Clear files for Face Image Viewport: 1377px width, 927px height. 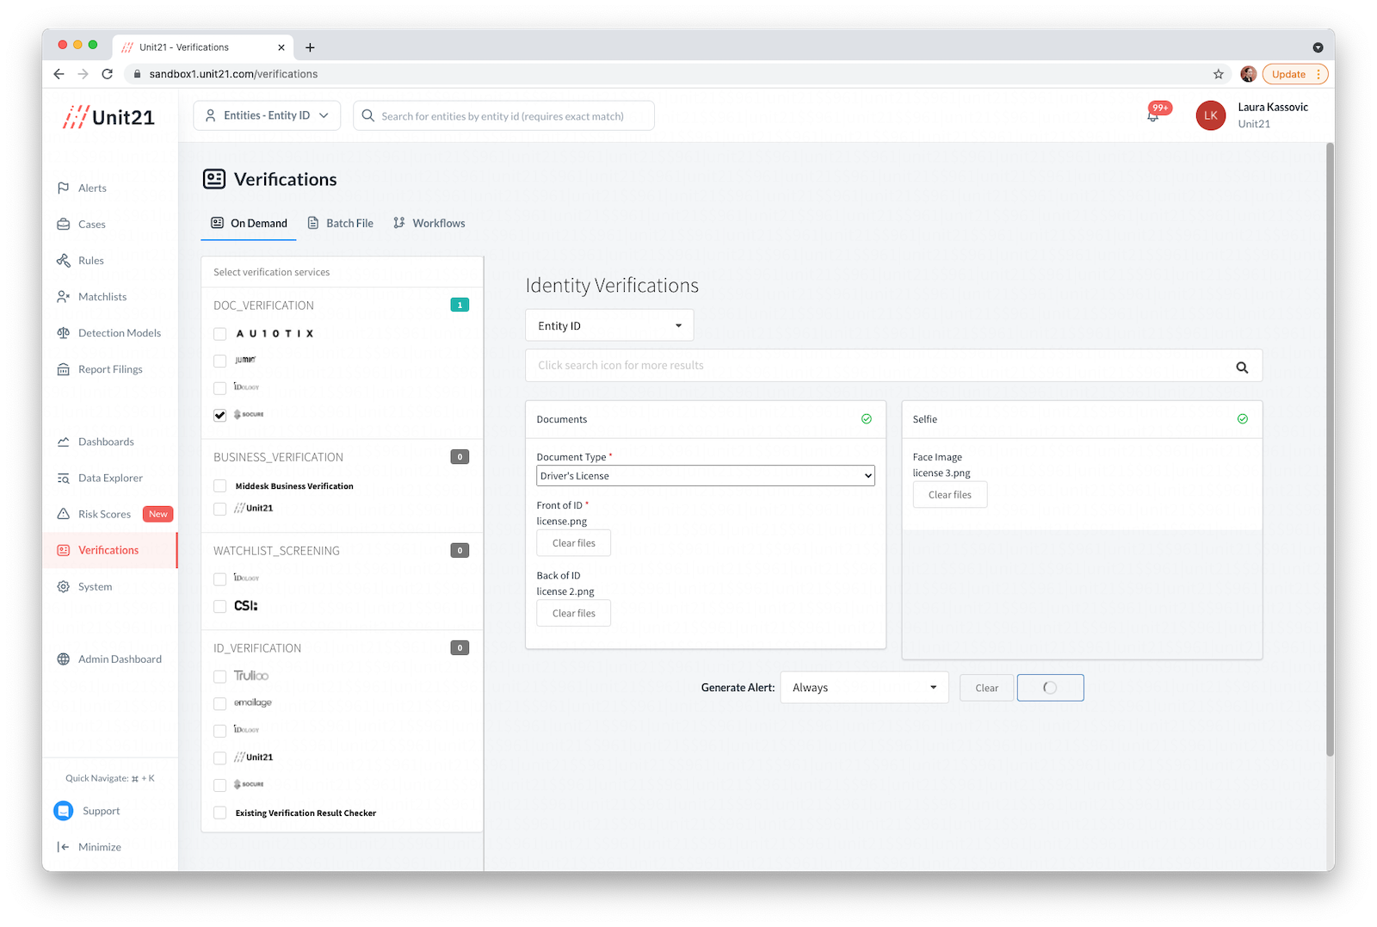click(x=950, y=495)
